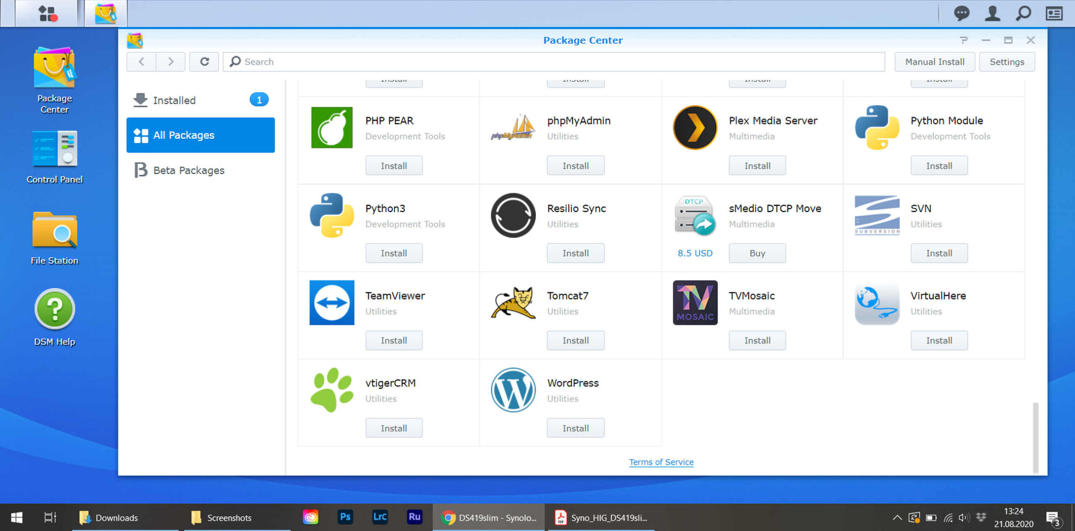Image resolution: width=1075 pixels, height=531 pixels.
Task: Install Python3 package
Action: (x=394, y=253)
